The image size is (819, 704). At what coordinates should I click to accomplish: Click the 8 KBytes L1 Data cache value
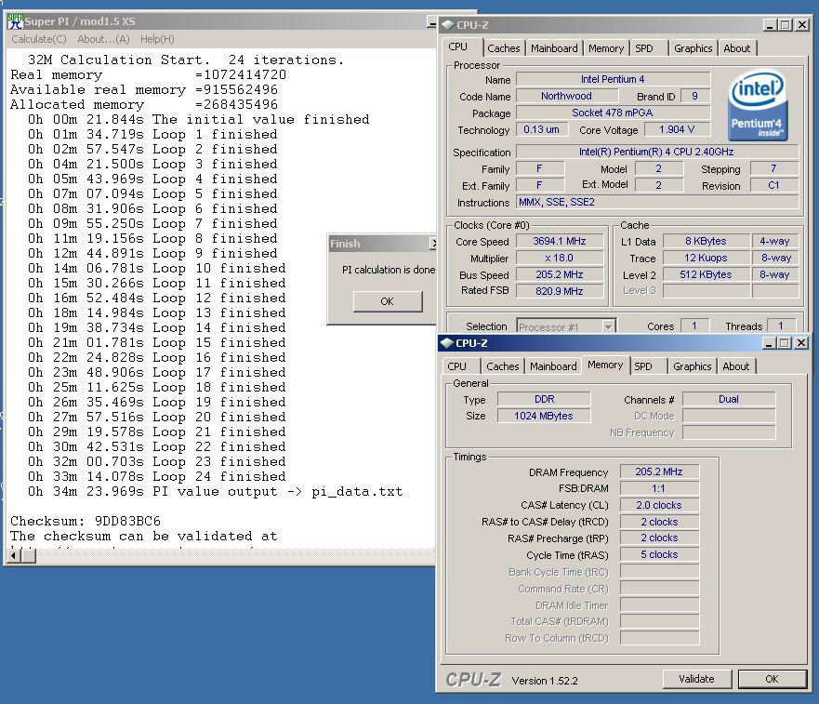(707, 242)
